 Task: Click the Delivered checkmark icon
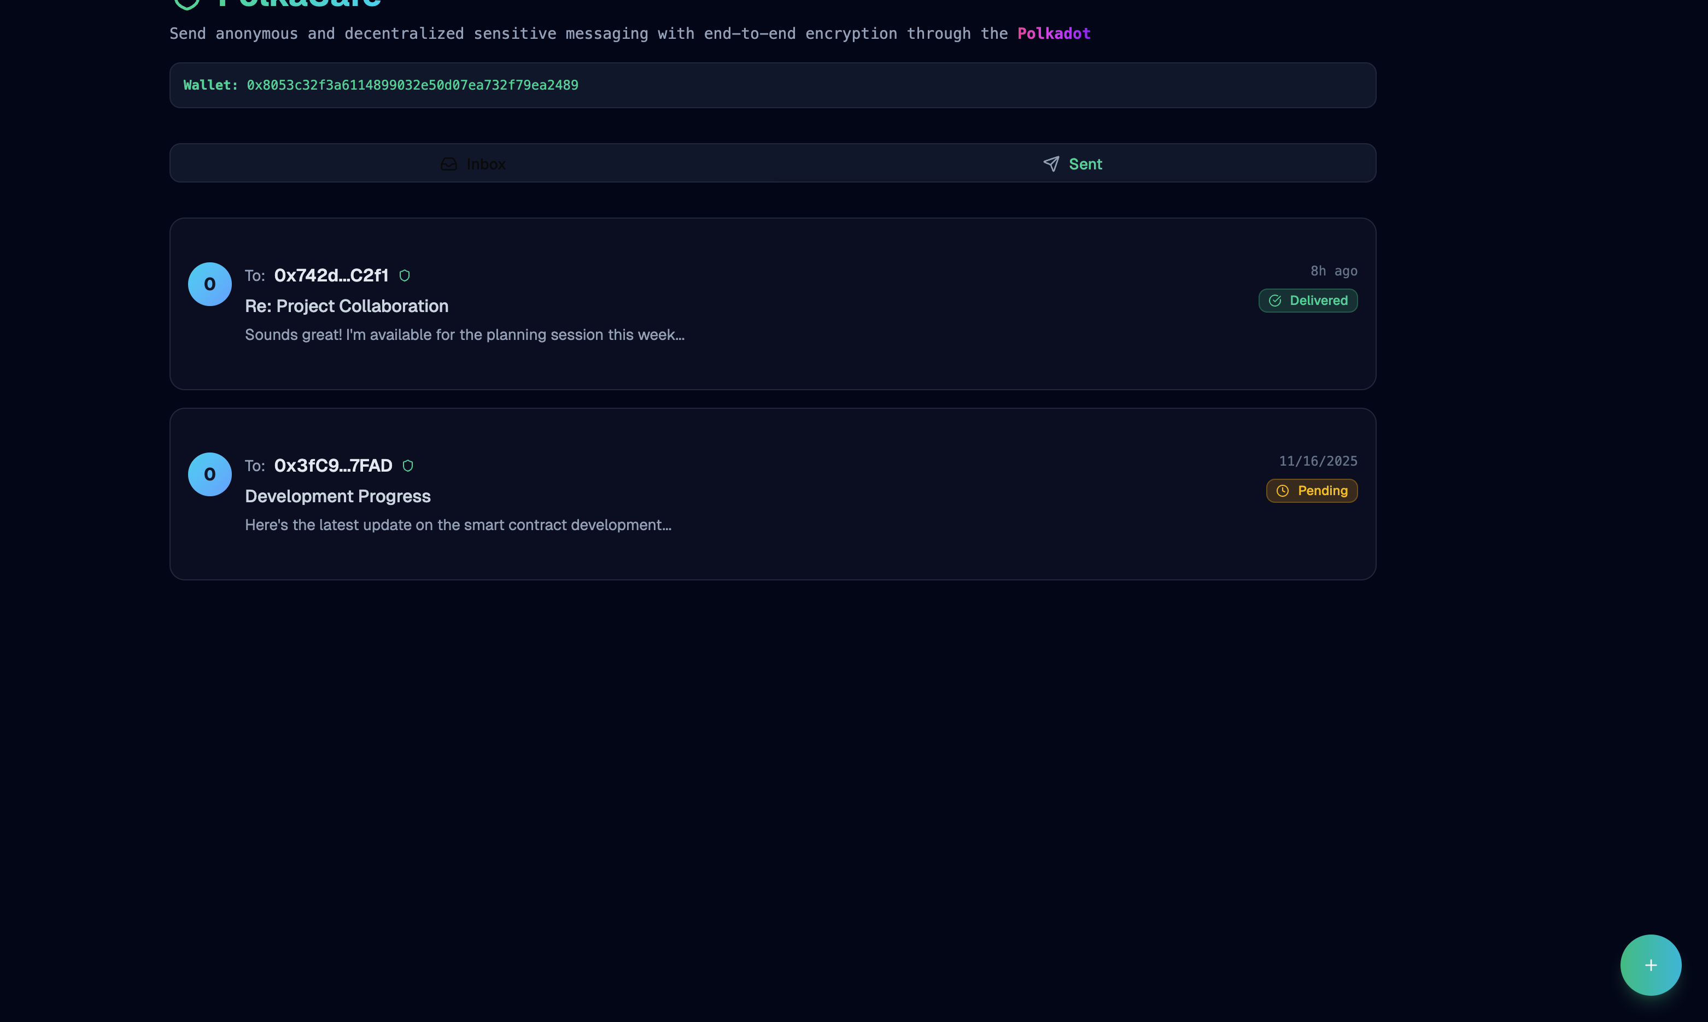[x=1274, y=301]
